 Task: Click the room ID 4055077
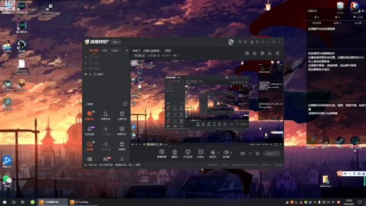[x=167, y=55]
